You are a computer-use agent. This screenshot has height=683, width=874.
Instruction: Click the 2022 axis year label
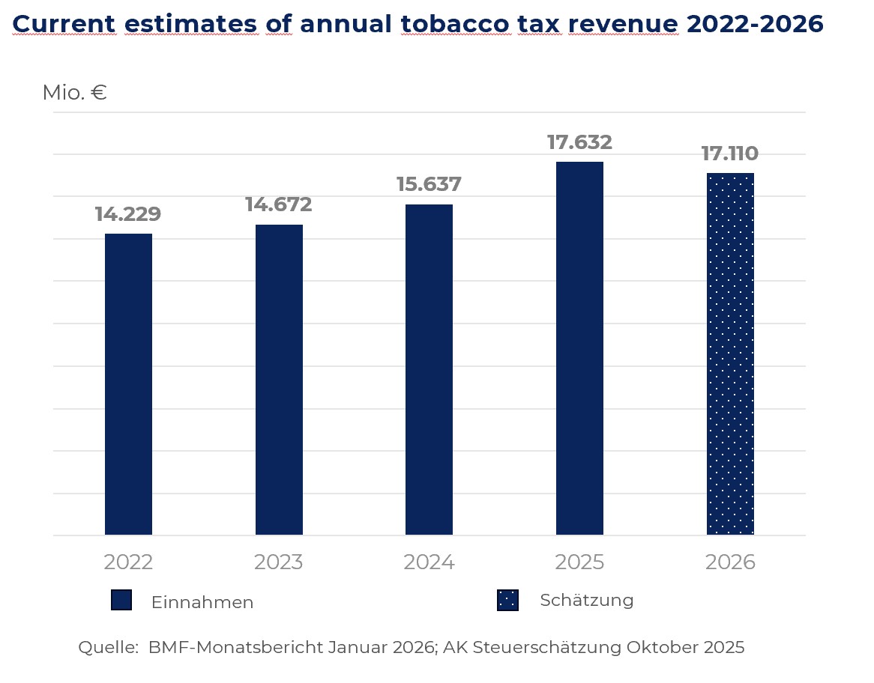tap(128, 562)
